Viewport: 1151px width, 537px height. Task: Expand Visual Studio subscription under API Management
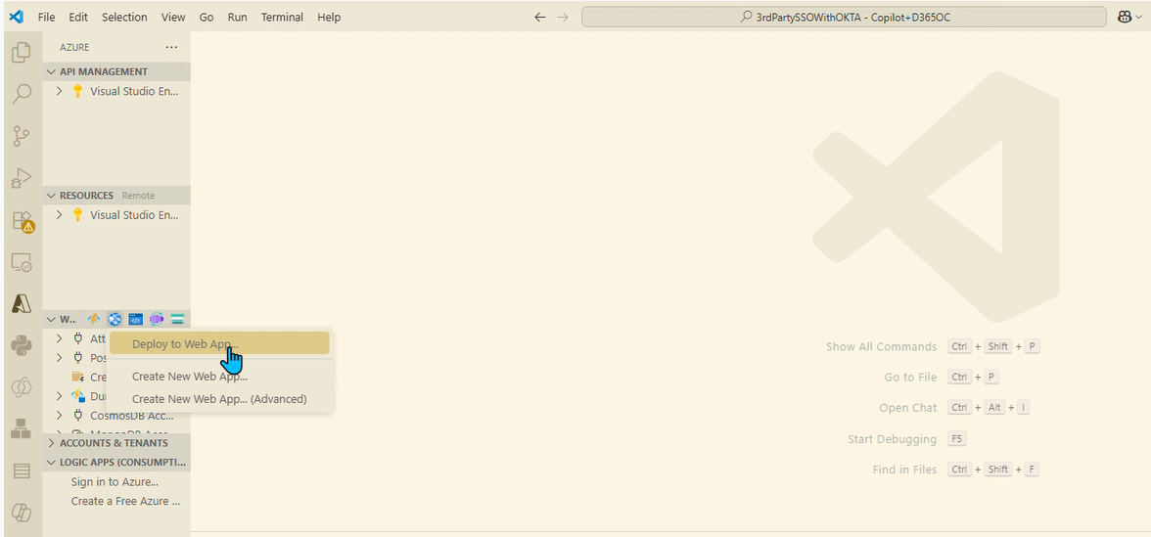click(x=60, y=92)
